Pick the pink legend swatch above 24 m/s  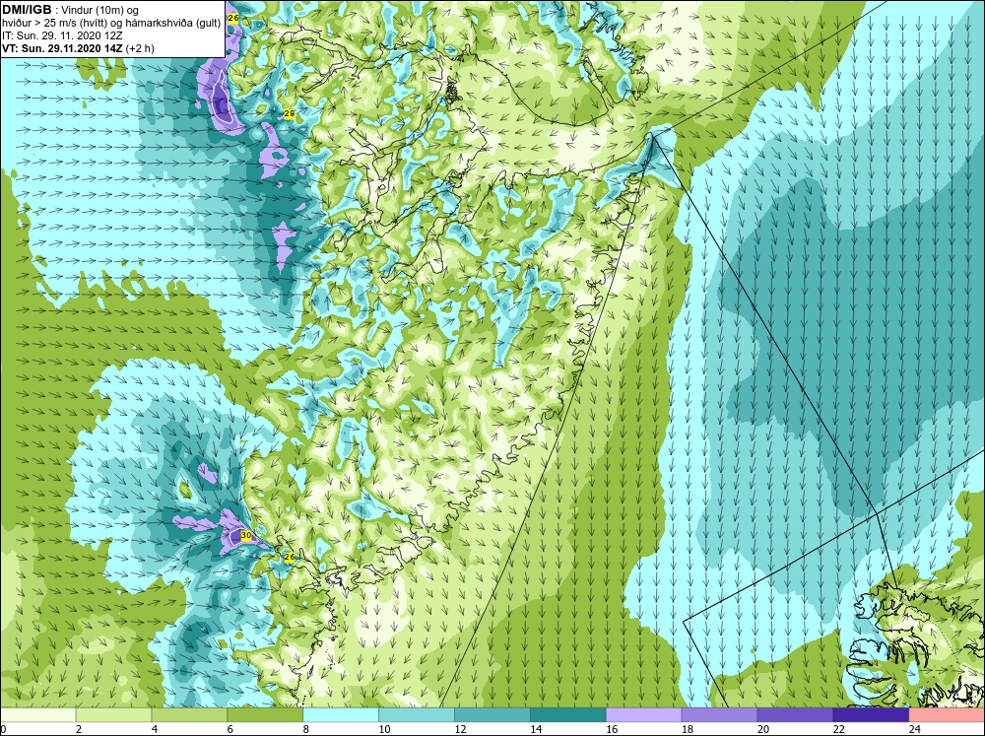tap(947, 715)
